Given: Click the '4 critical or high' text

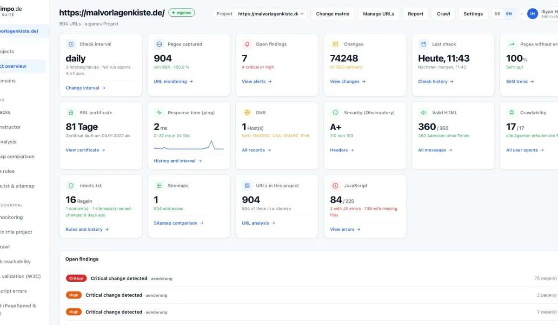Looking at the screenshot, I should [258, 67].
